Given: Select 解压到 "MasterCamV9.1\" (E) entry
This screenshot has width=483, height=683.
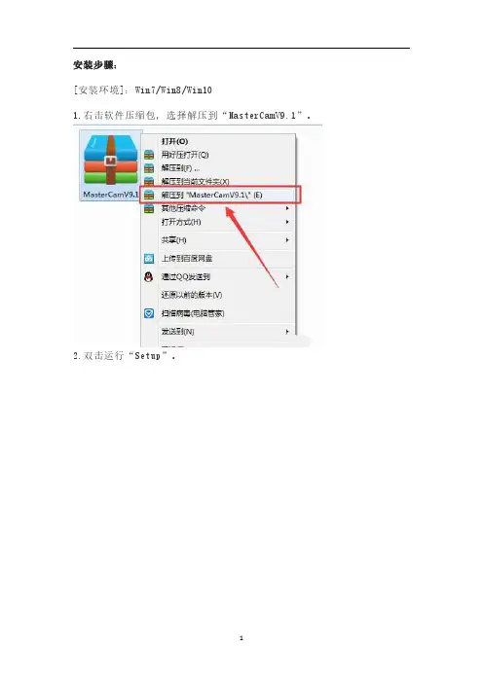Looking at the screenshot, I should pos(212,196).
